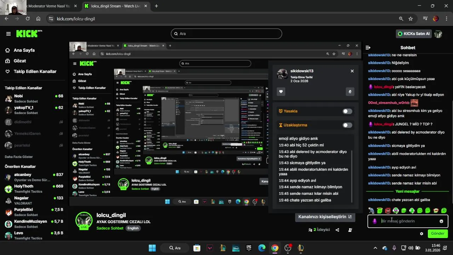Open chat settings gear icon
Image resolution: width=453 pixels, height=255 pixels.
tap(422, 234)
